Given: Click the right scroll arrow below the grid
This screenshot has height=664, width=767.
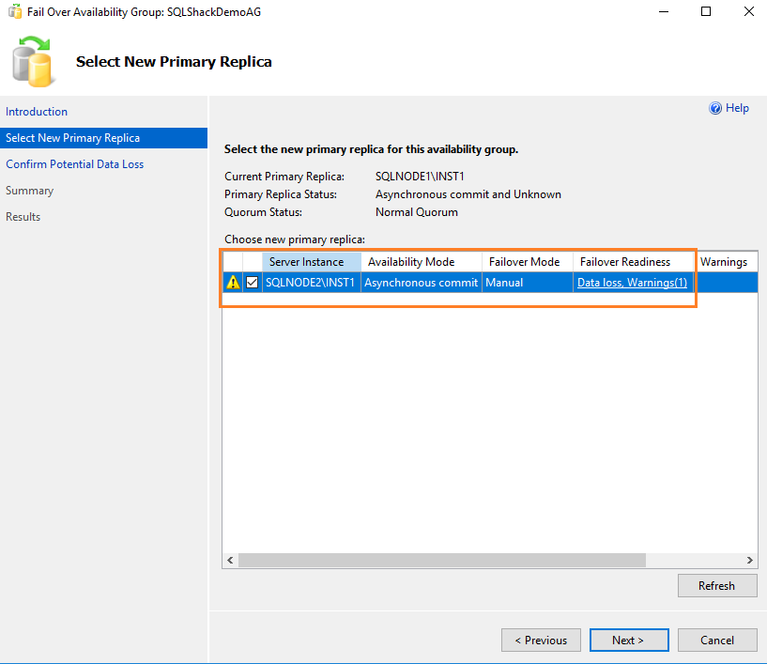Looking at the screenshot, I should (750, 559).
